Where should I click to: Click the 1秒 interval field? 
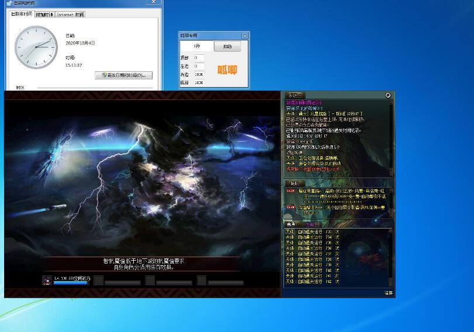point(197,46)
